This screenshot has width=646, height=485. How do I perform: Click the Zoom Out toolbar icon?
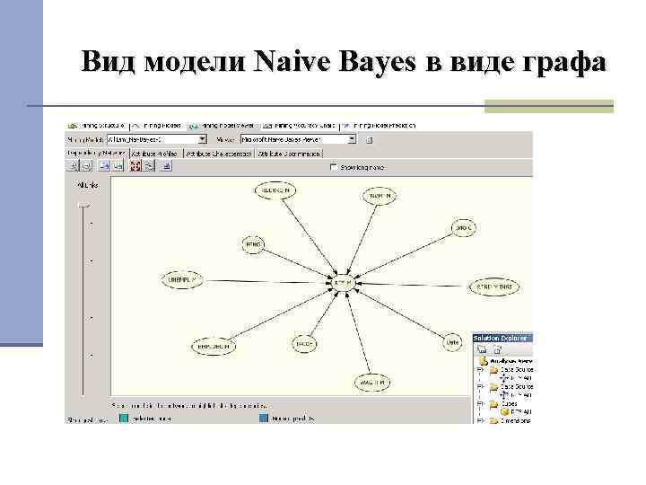click(x=86, y=166)
